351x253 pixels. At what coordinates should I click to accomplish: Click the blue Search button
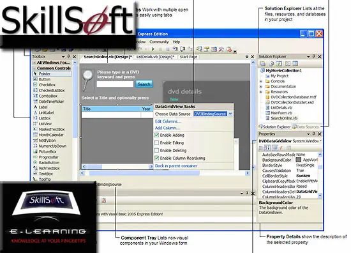(144, 84)
